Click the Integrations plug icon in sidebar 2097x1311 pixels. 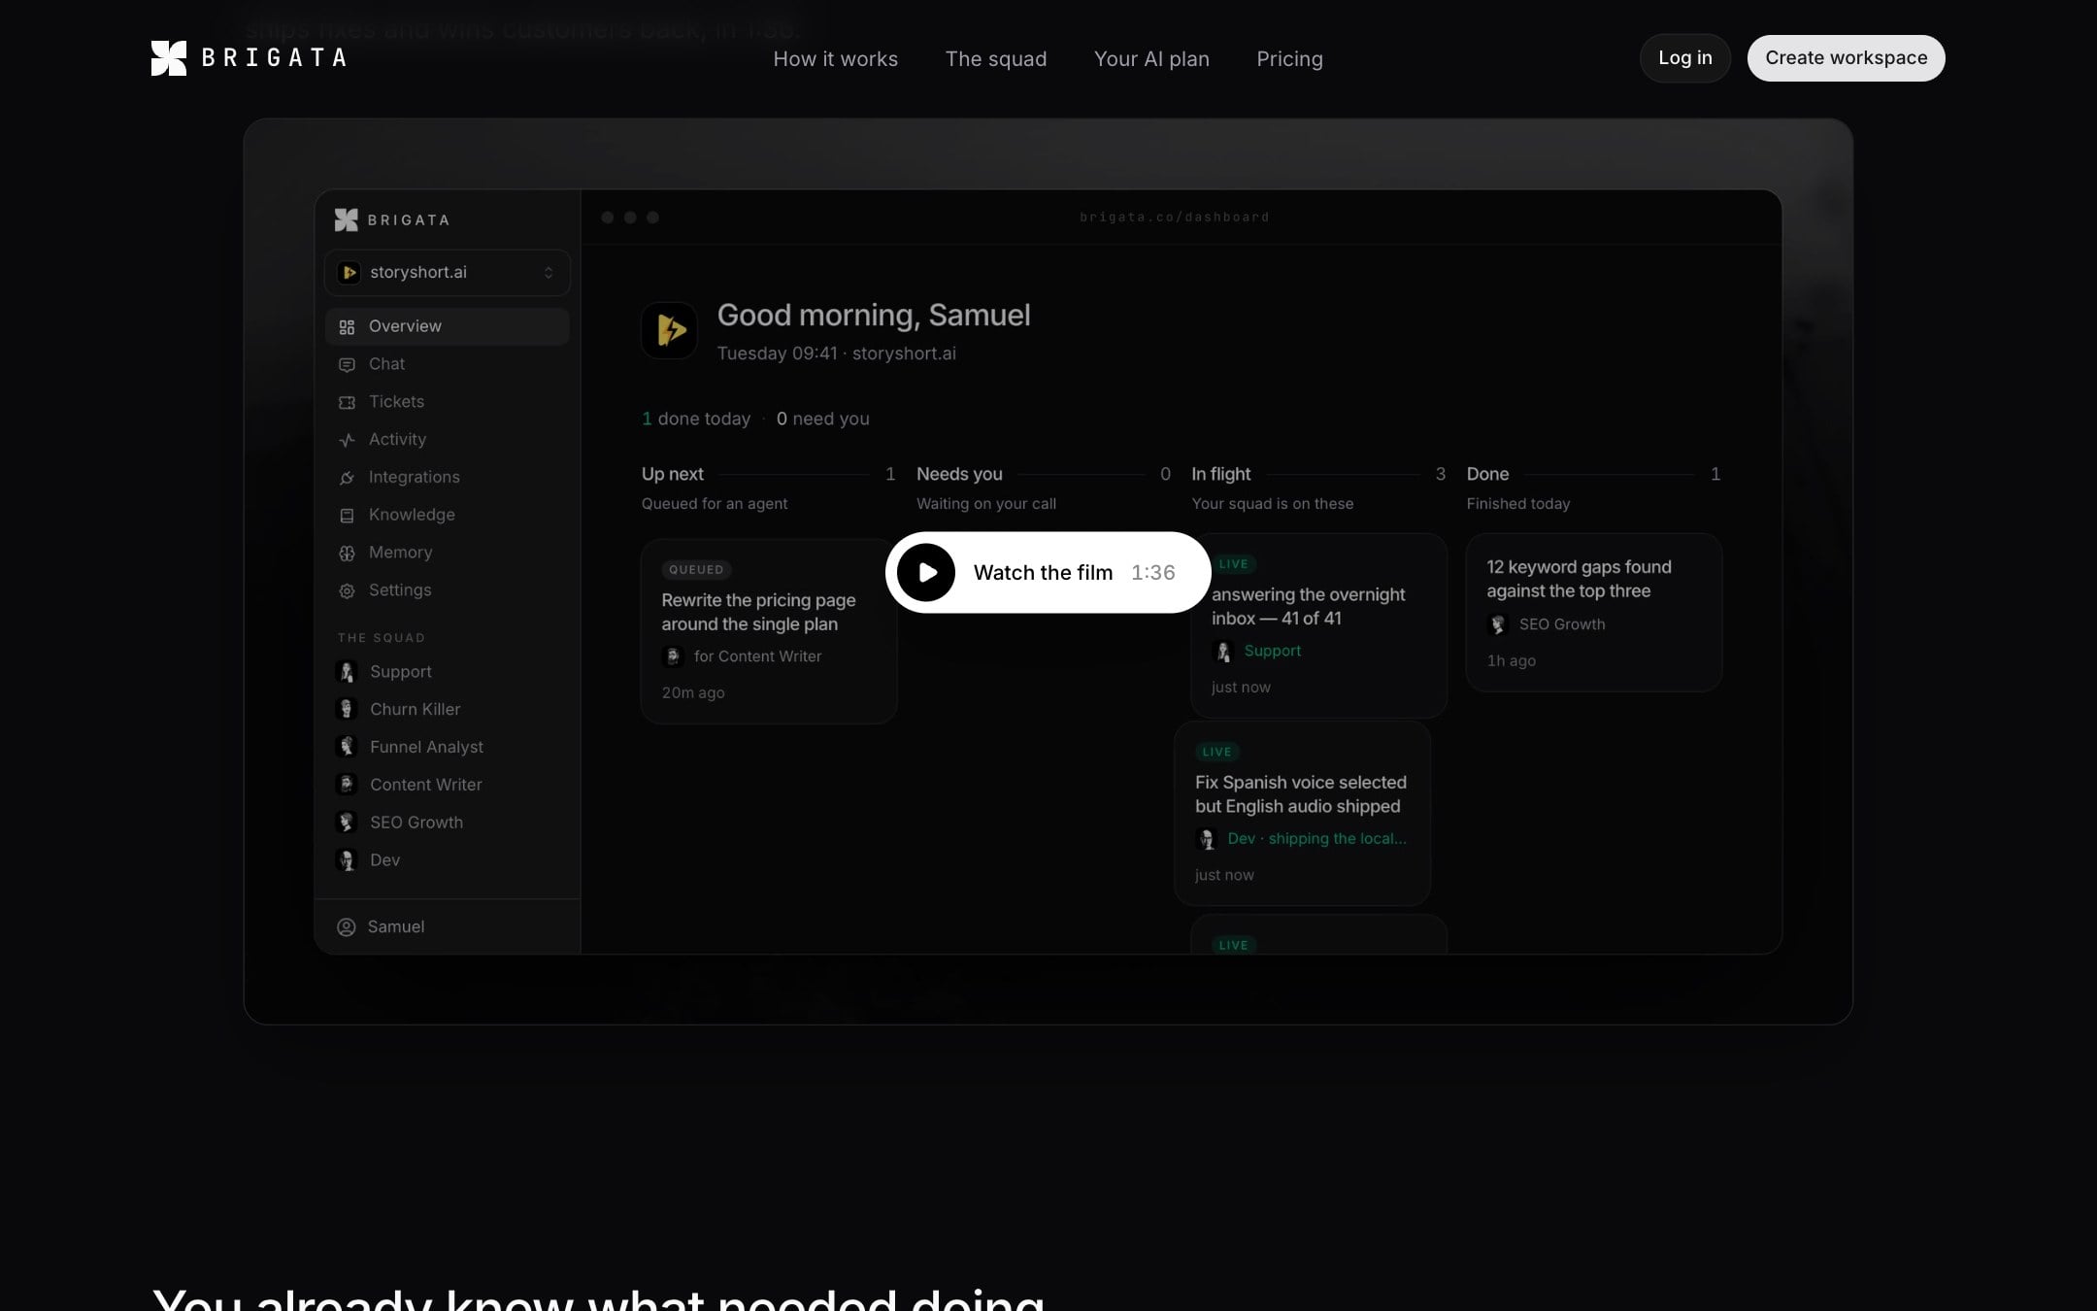[x=347, y=478]
